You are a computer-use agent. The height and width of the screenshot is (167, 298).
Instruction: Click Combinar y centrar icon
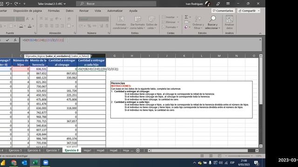pos(69,26)
